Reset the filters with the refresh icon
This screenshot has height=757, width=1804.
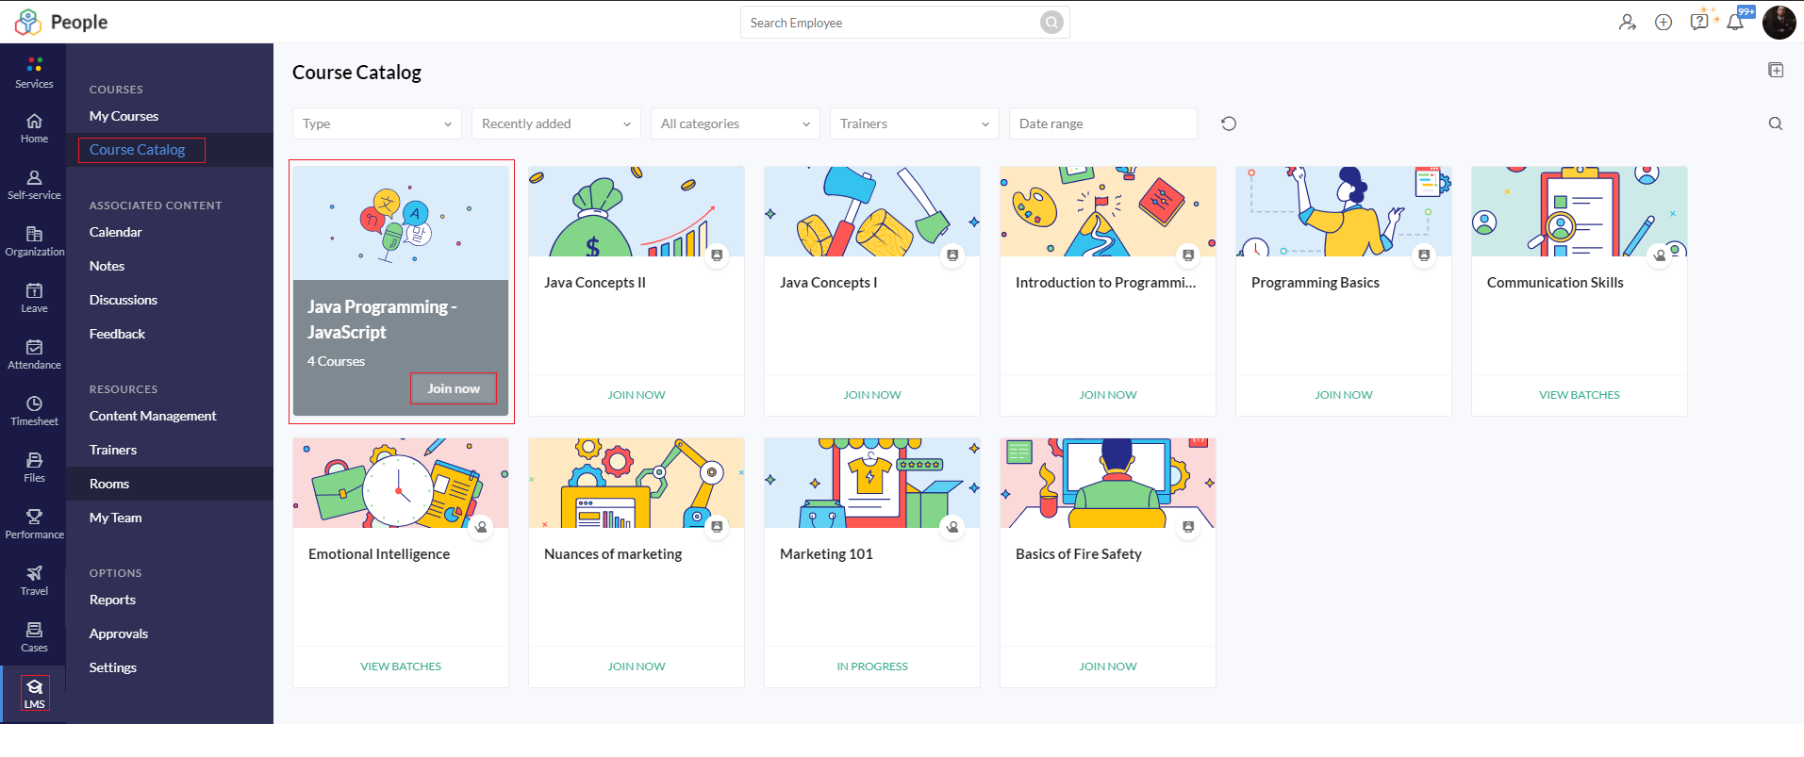(x=1229, y=123)
